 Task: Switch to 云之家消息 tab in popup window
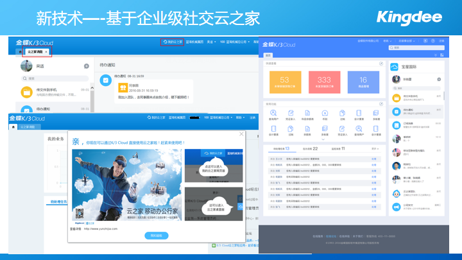pyautogui.click(x=28, y=127)
